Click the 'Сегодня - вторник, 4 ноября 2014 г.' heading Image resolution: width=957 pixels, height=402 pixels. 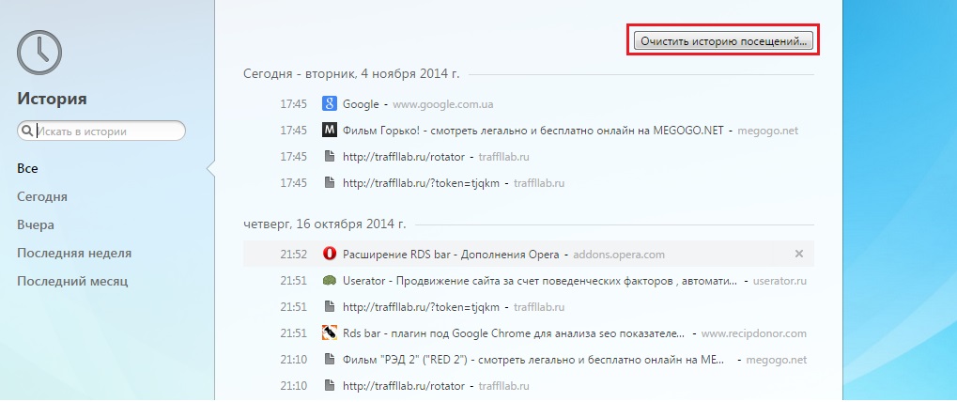pos(351,74)
